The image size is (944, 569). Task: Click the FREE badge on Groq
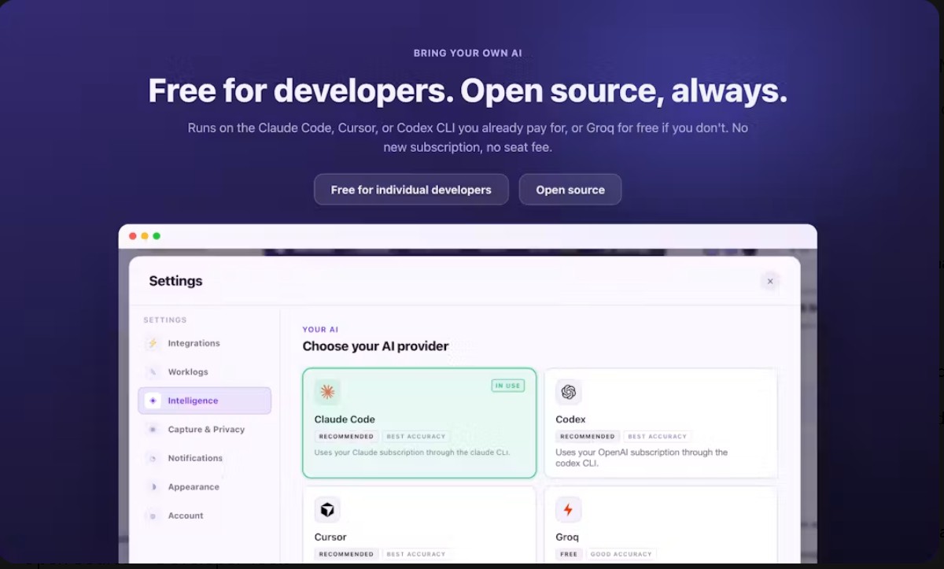(569, 554)
